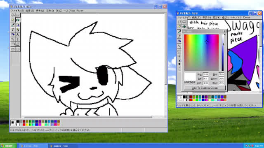The height and width of the screenshot is (148, 264).
Task: Click the Hue input field
Action: [x=205, y=74]
